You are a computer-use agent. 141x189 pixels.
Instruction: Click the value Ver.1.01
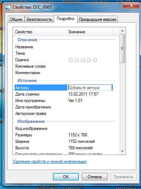(x=75, y=101)
